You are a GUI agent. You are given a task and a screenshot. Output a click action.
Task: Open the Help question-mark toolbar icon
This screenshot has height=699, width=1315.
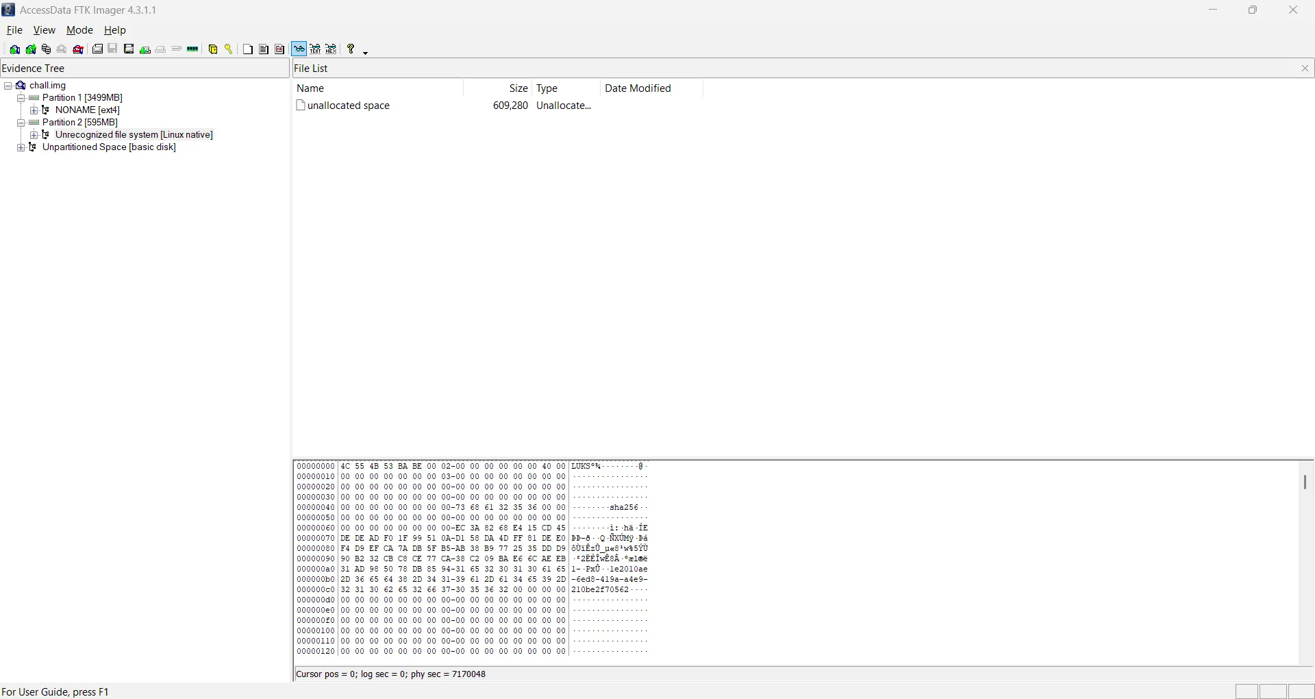click(351, 49)
